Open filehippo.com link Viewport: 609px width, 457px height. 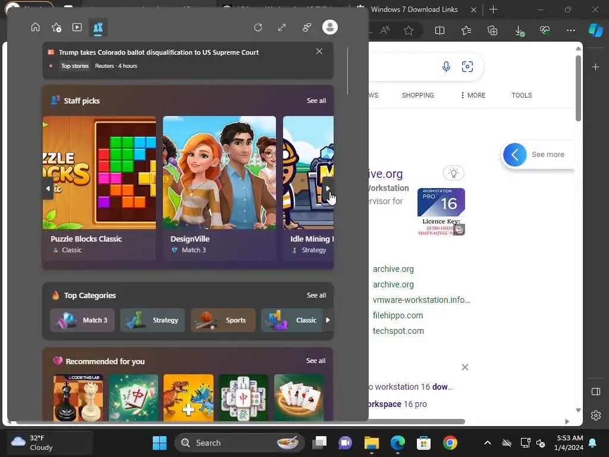pyautogui.click(x=398, y=315)
